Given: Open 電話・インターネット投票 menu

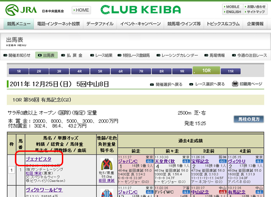Looking at the screenshot, I should (x=58, y=23).
